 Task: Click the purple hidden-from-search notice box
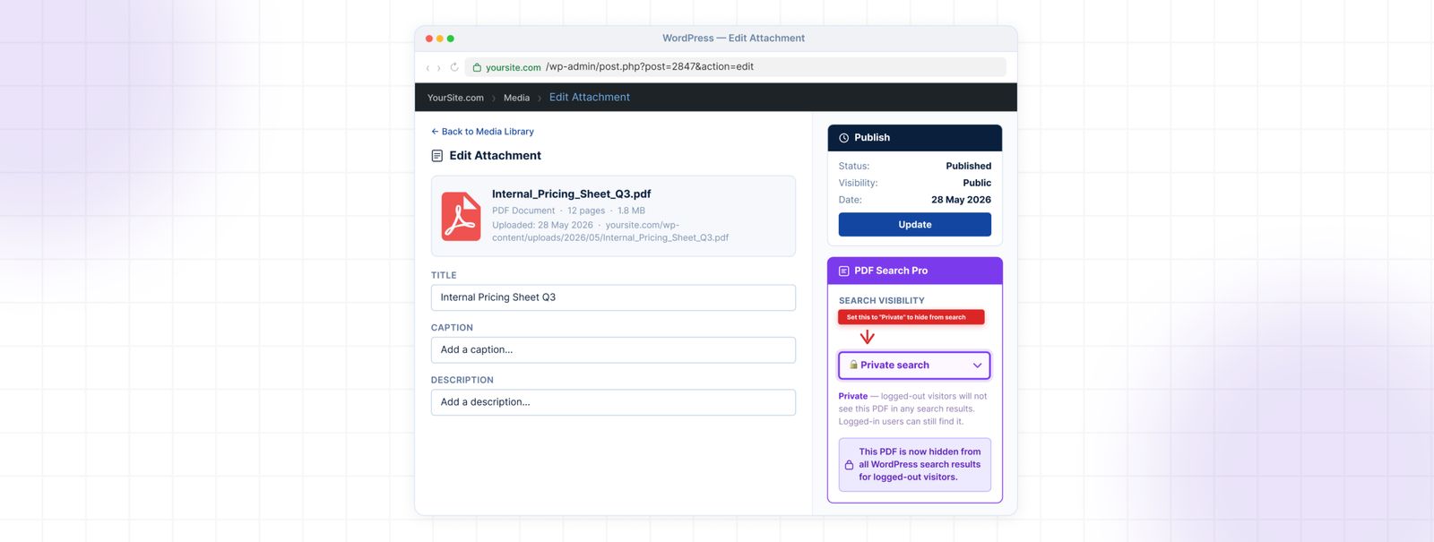914,465
